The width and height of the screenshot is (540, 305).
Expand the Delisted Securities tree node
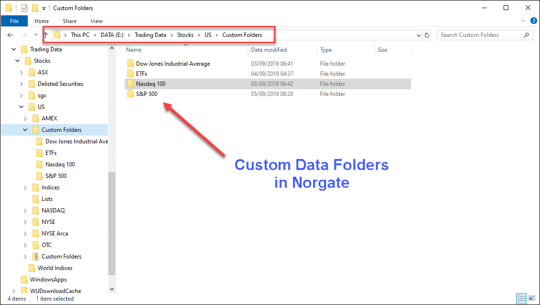22,84
